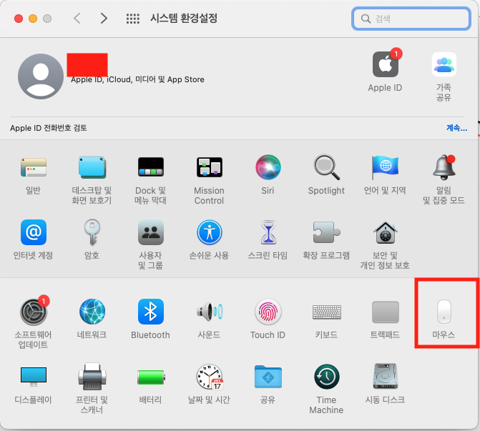Open 언어 및 지역 settings
Image resolution: width=480 pixels, height=431 pixels.
pyautogui.click(x=385, y=167)
